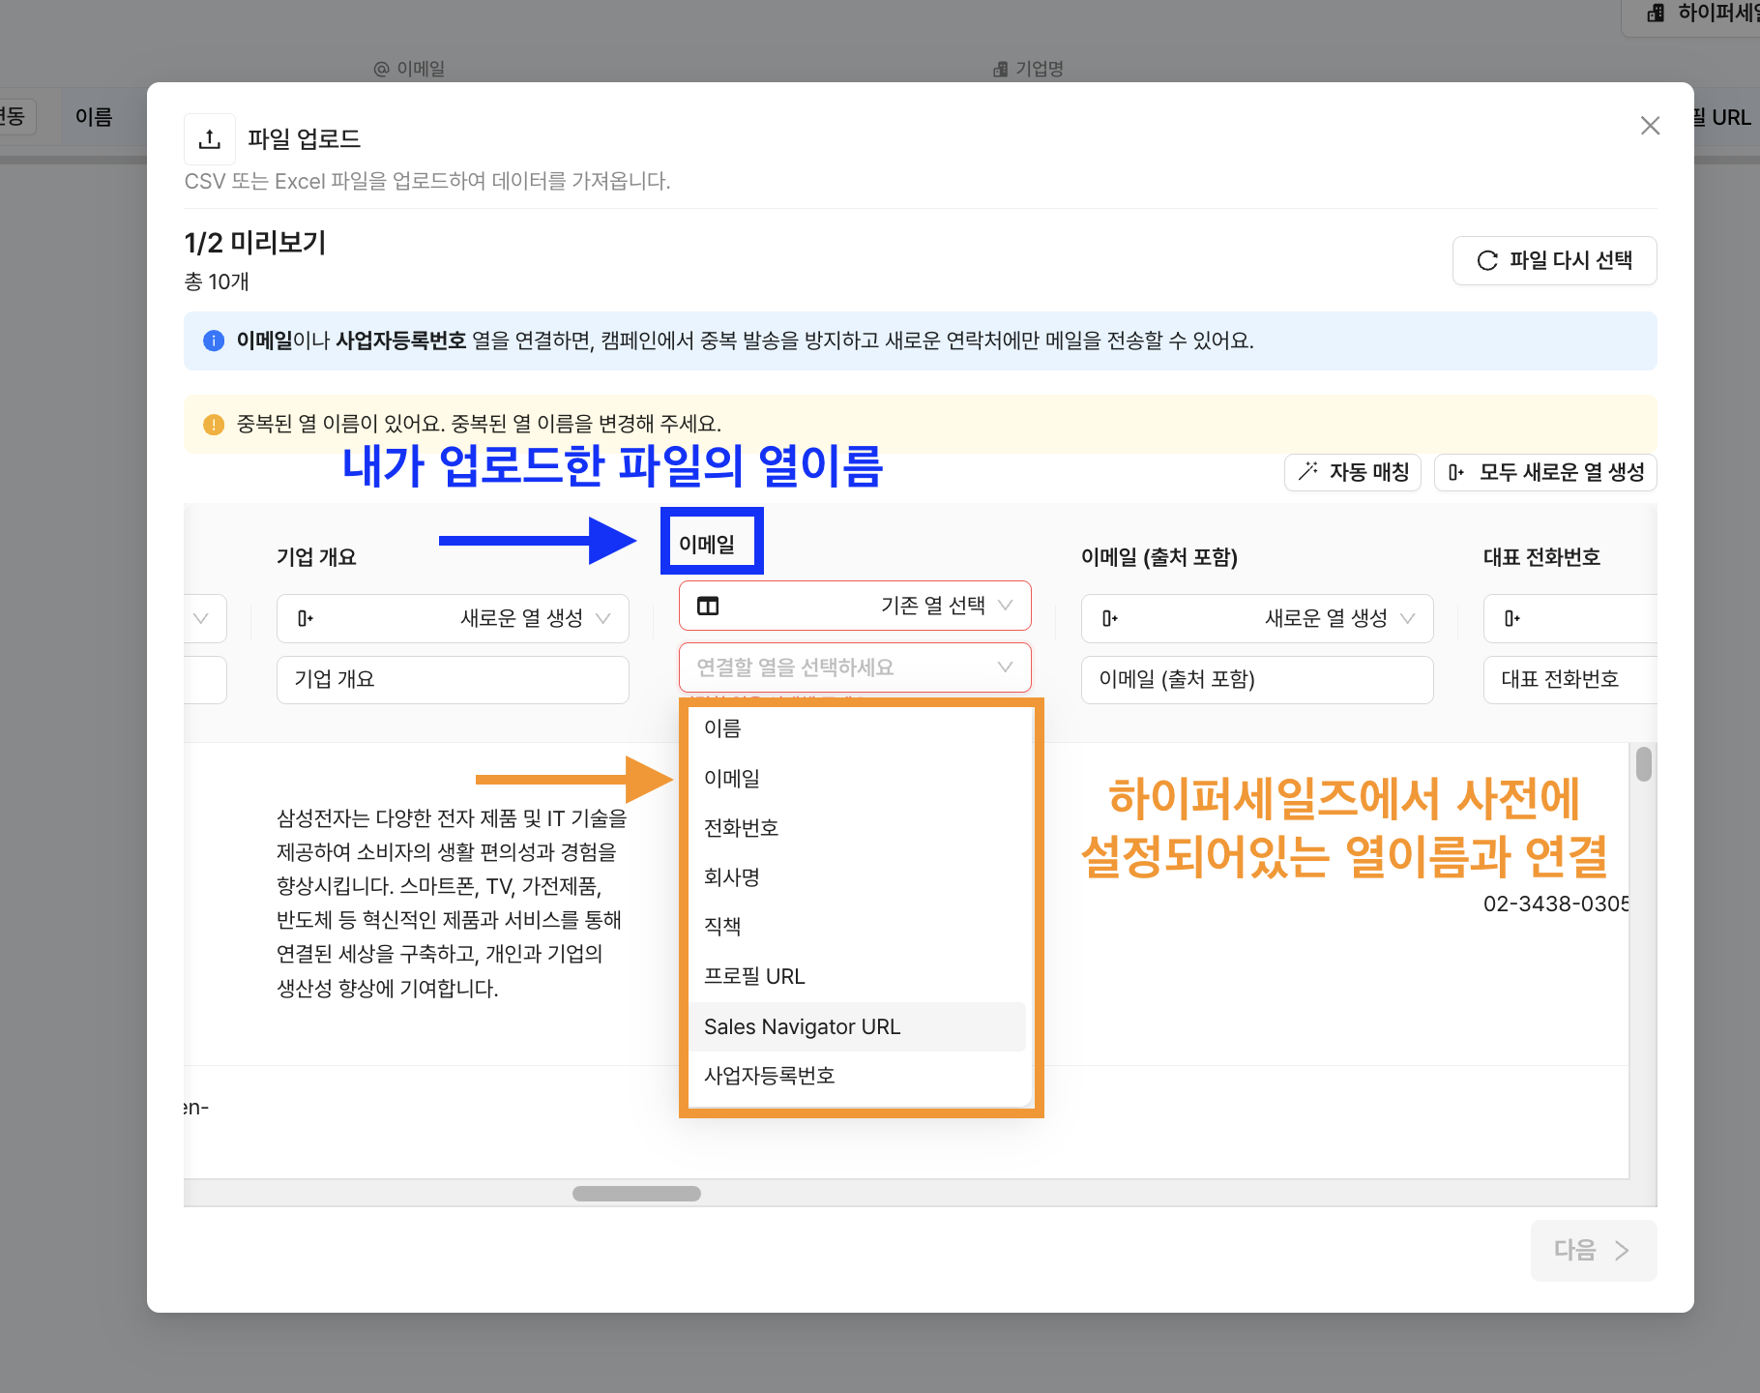Screen dimensions: 1760x1393
Task: Open 새로운 열 생성 dropdown under 기업 개요
Action: [x=453, y=618]
